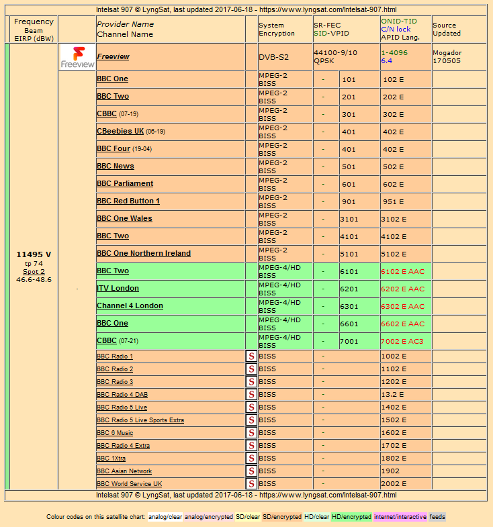493x527 pixels.
Task: Open the CBBC (07-21) HD channel link
Action: click(107, 341)
